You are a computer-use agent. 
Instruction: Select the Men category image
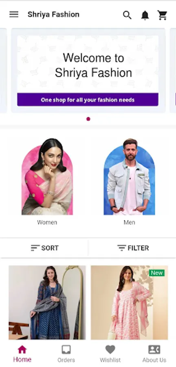[x=129, y=177]
